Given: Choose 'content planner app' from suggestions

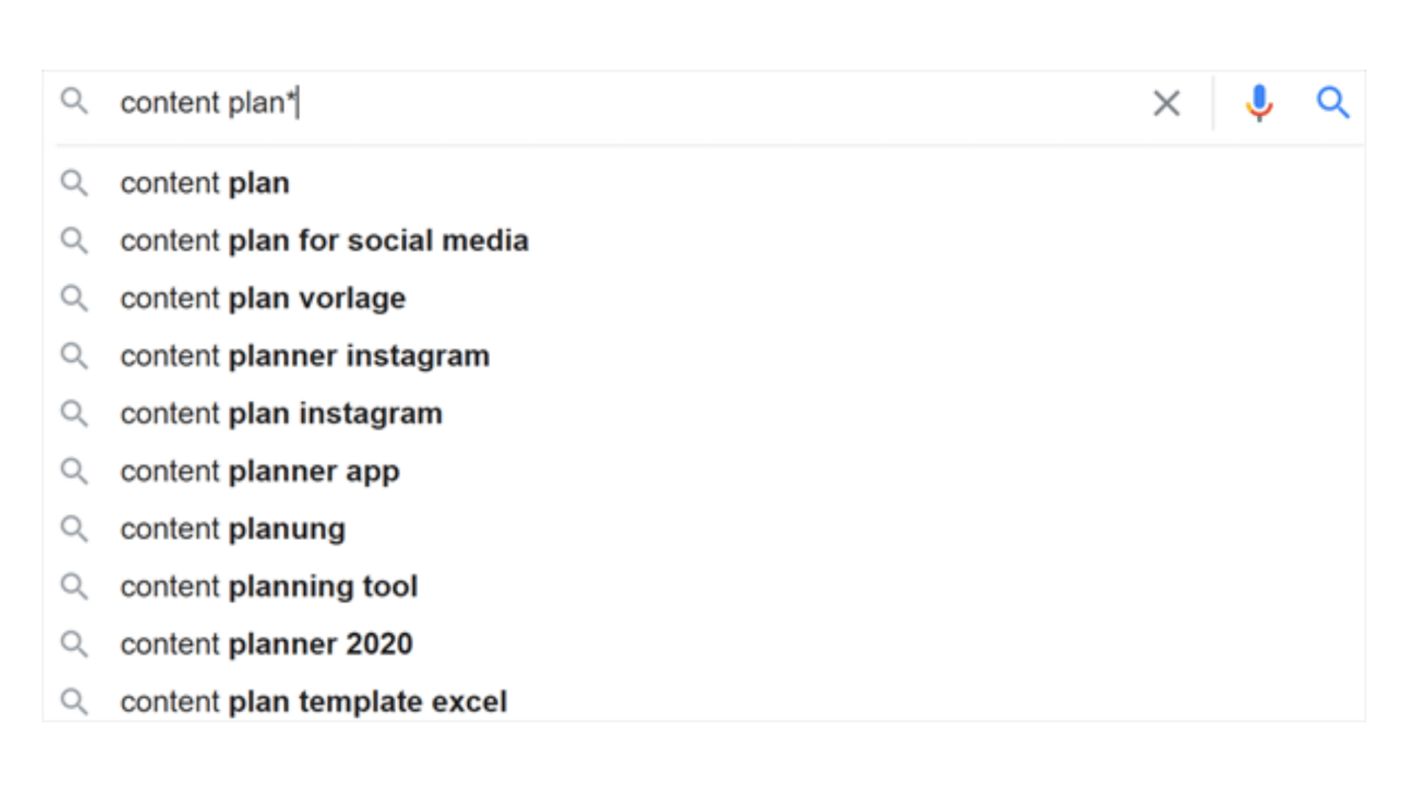Looking at the screenshot, I should (x=704, y=472).
